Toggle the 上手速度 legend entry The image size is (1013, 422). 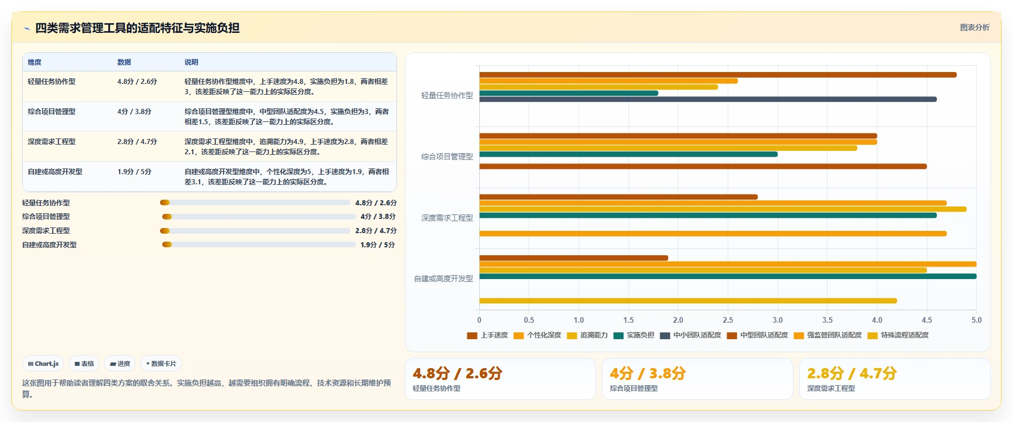(487, 335)
